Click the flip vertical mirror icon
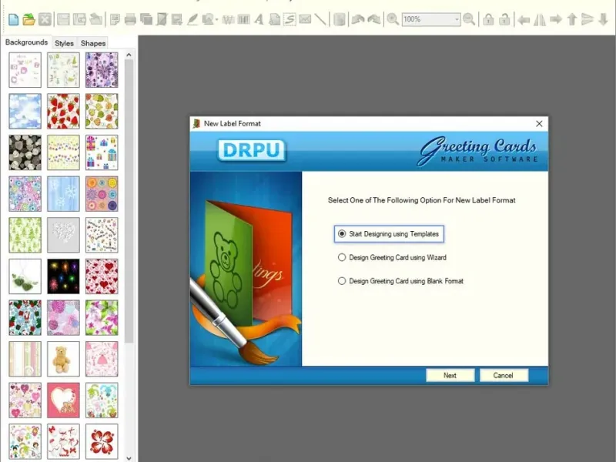This screenshot has width=616, height=462. [x=588, y=18]
